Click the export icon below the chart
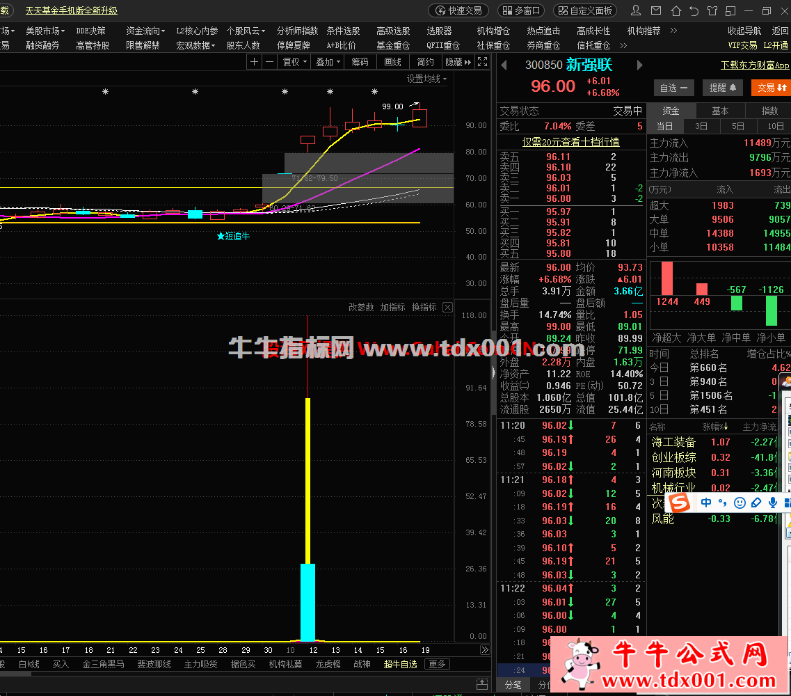 click(481, 684)
